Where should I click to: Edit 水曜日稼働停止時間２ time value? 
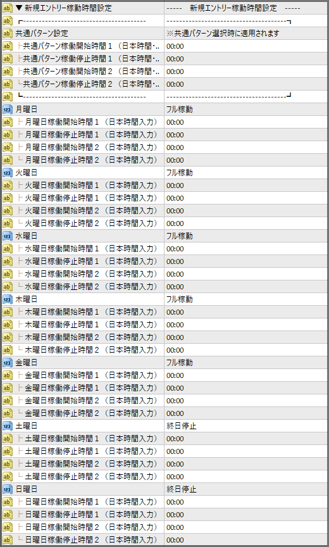(x=246, y=287)
